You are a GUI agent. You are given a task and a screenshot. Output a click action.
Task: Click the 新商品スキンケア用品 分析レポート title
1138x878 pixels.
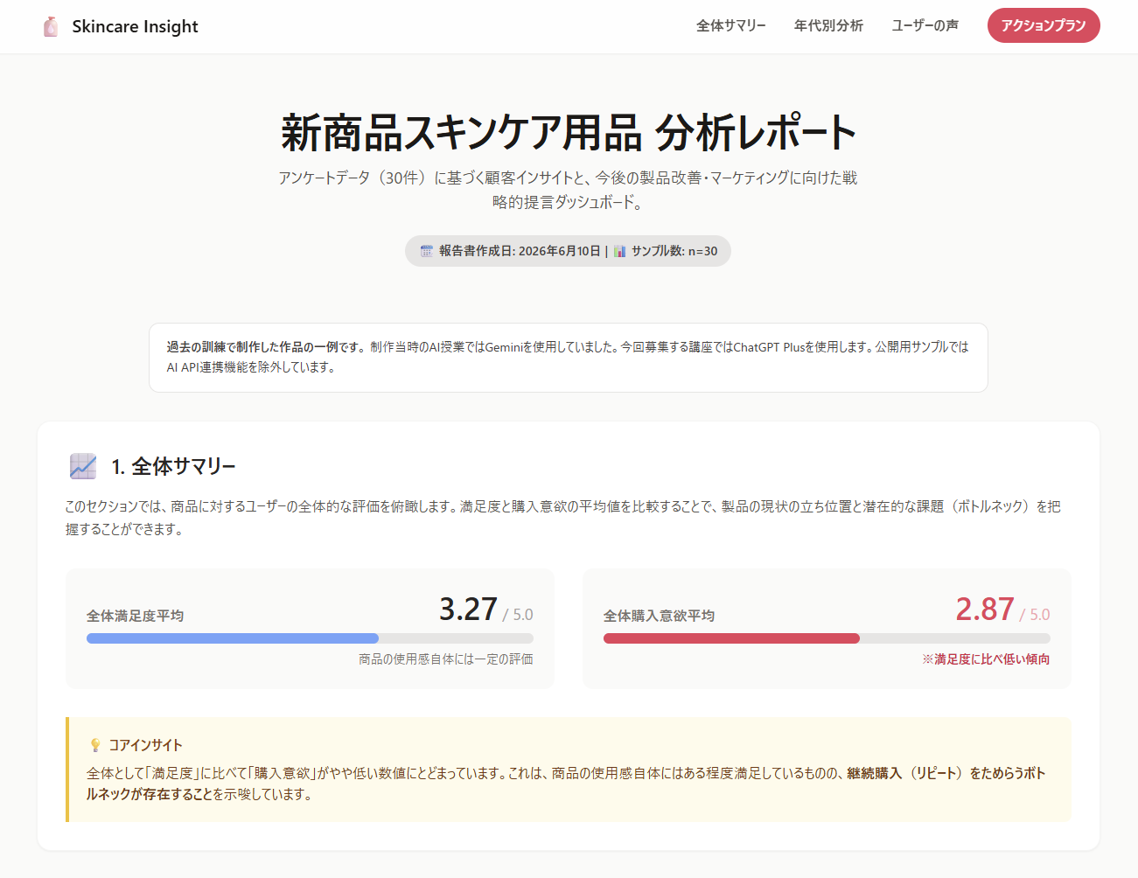click(x=569, y=132)
